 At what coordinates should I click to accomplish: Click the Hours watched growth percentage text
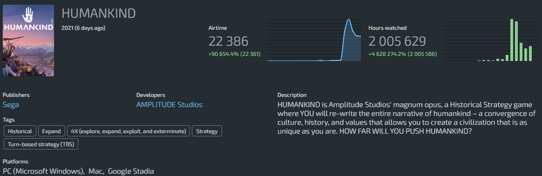pos(403,54)
